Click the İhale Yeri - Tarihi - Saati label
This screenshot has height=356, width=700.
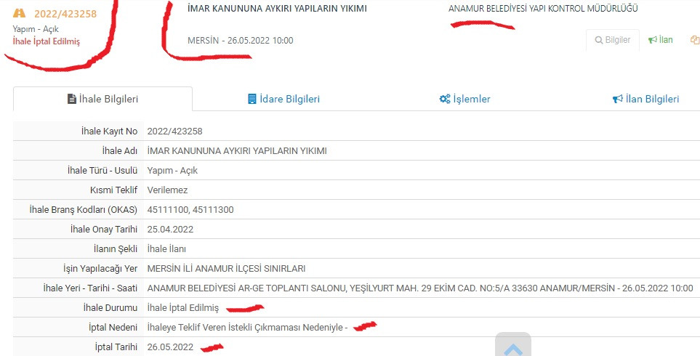[x=91, y=288]
